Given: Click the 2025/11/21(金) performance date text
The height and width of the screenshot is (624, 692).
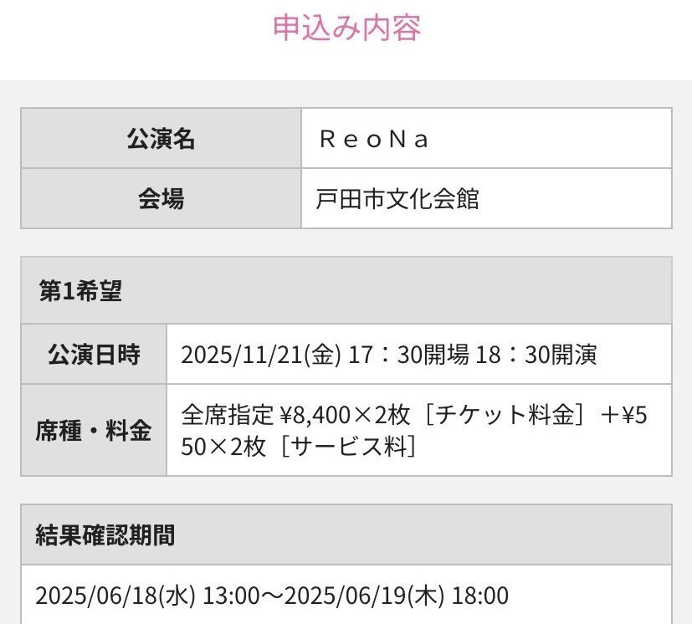Looking at the screenshot, I should point(261,355).
